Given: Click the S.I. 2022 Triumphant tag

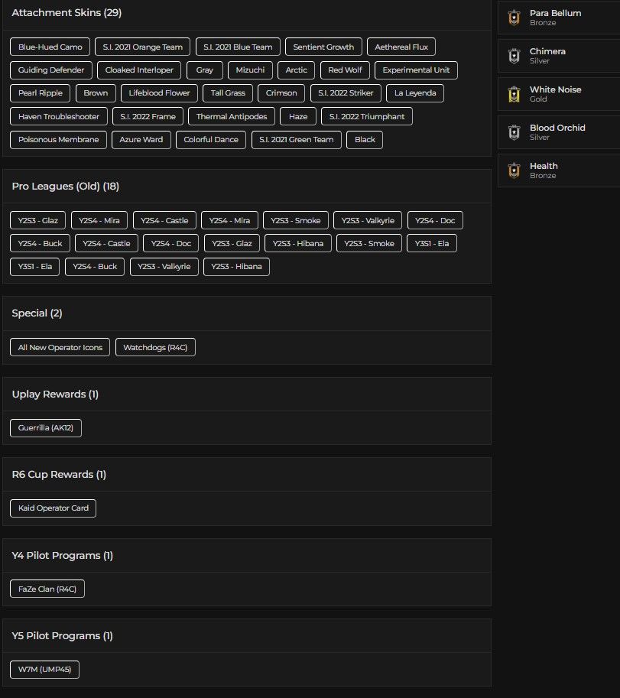Looking at the screenshot, I should click(367, 117).
